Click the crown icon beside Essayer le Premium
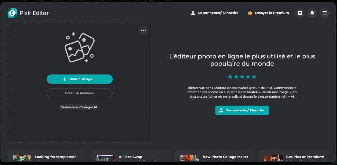Image resolution: width=337 pixels, height=165 pixels. point(250,13)
